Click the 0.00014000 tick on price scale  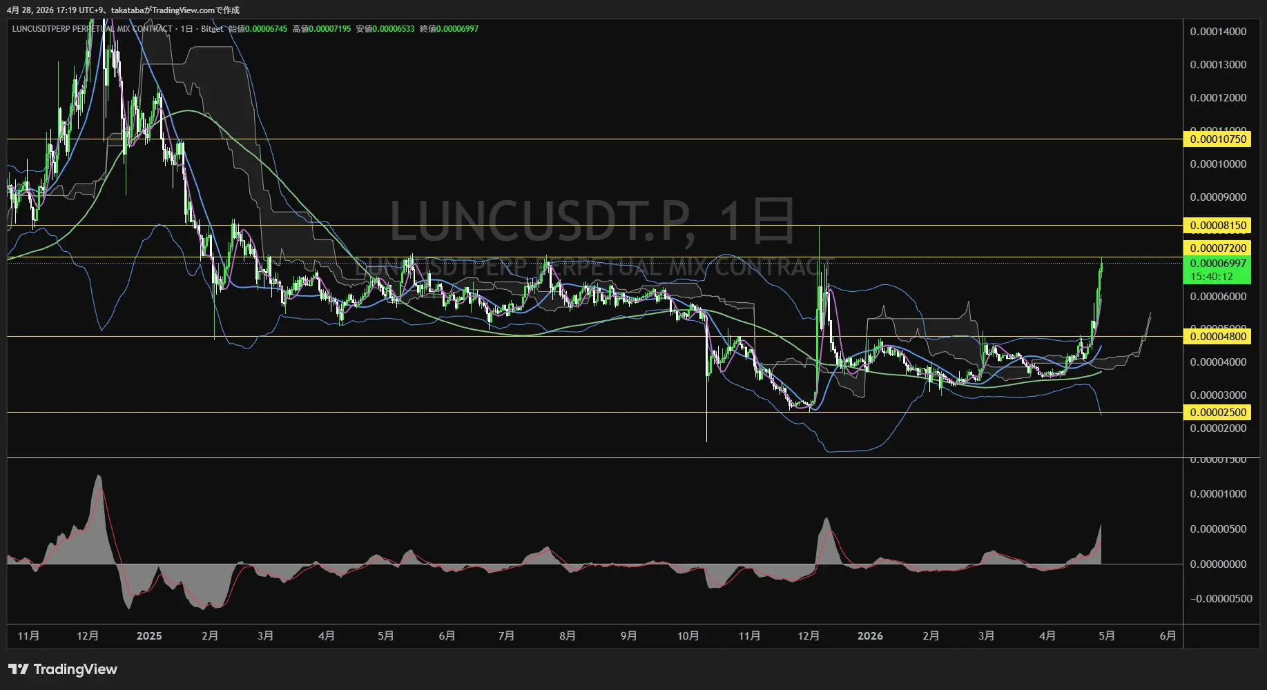click(x=1218, y=32)
